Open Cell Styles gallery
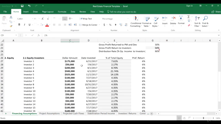 [155, 21]
